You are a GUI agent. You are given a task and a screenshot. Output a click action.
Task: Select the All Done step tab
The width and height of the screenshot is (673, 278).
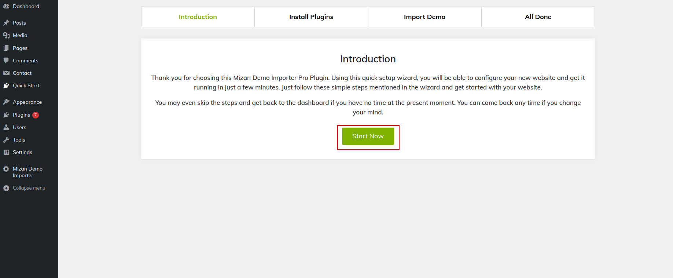(538, 17)
